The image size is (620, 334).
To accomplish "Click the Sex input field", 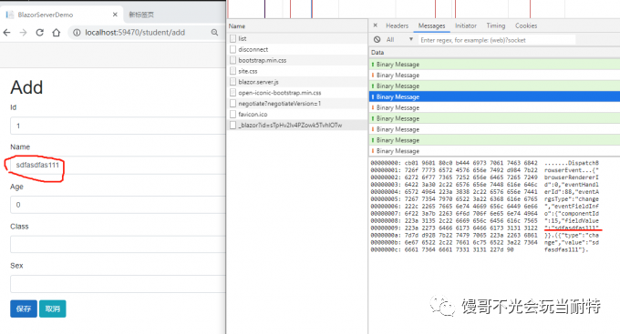I will tap(118, 284).
